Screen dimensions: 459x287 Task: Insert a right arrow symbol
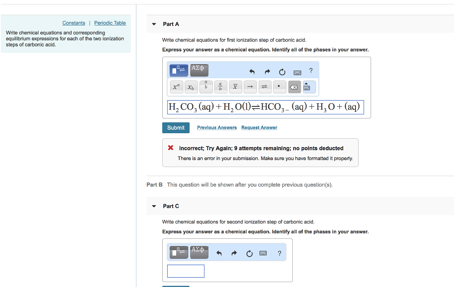tap(250, 86)
